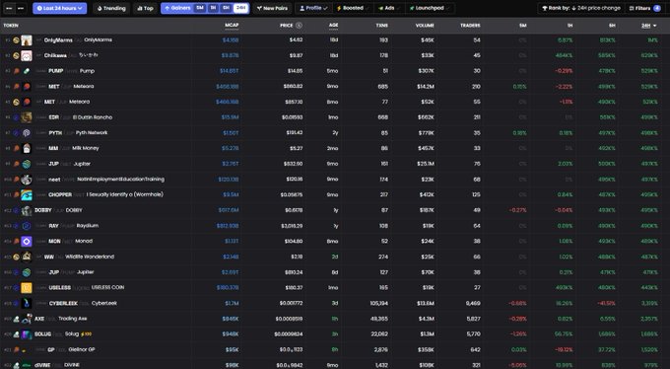This screenshot has width=670, height=369.
Task: Toggle the Boosted filter
Action: [353, 8]
